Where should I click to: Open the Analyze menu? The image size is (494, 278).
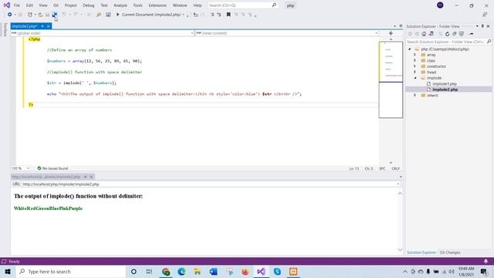pos(120,5)
